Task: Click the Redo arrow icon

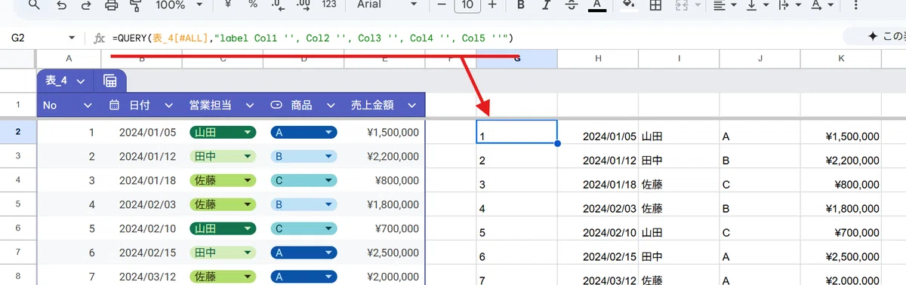Action: (x=85, y=5)
